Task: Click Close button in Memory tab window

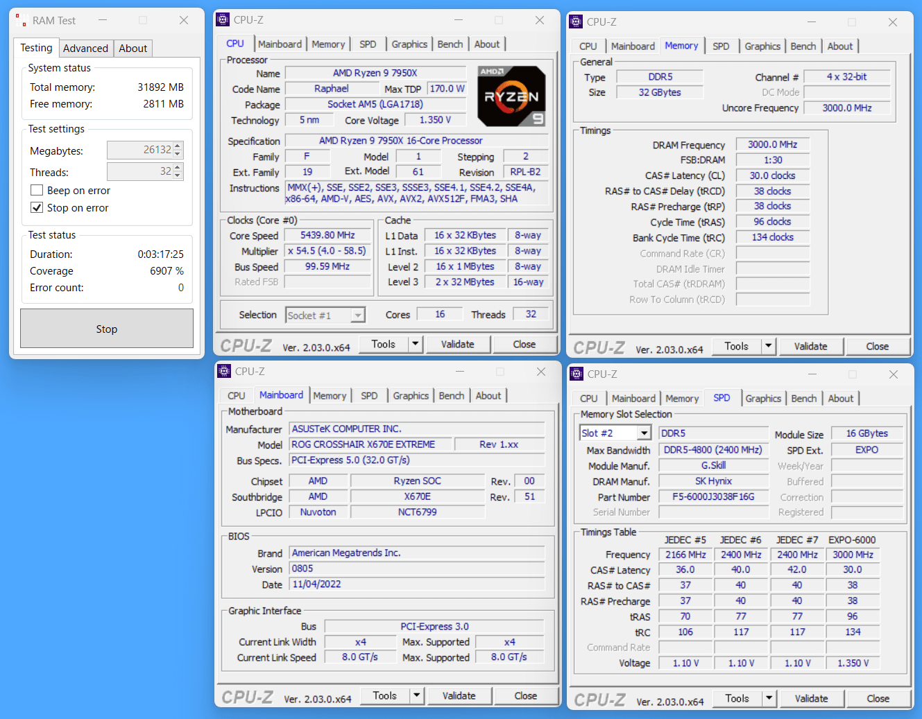Action: click(878, 346)
